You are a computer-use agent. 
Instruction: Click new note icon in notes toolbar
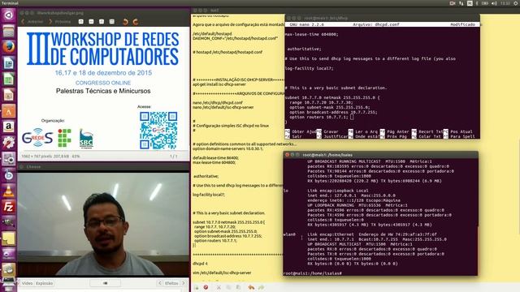tap(197, 287)
